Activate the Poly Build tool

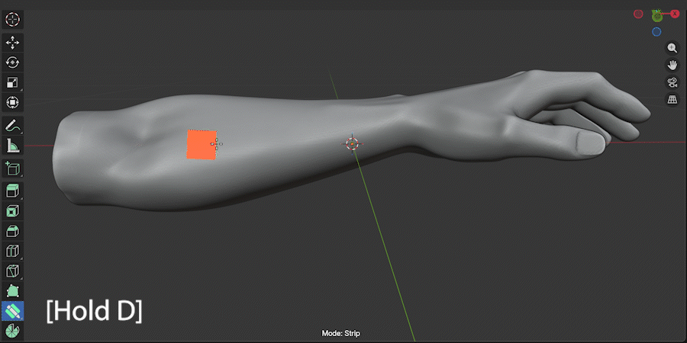point(13,291)
